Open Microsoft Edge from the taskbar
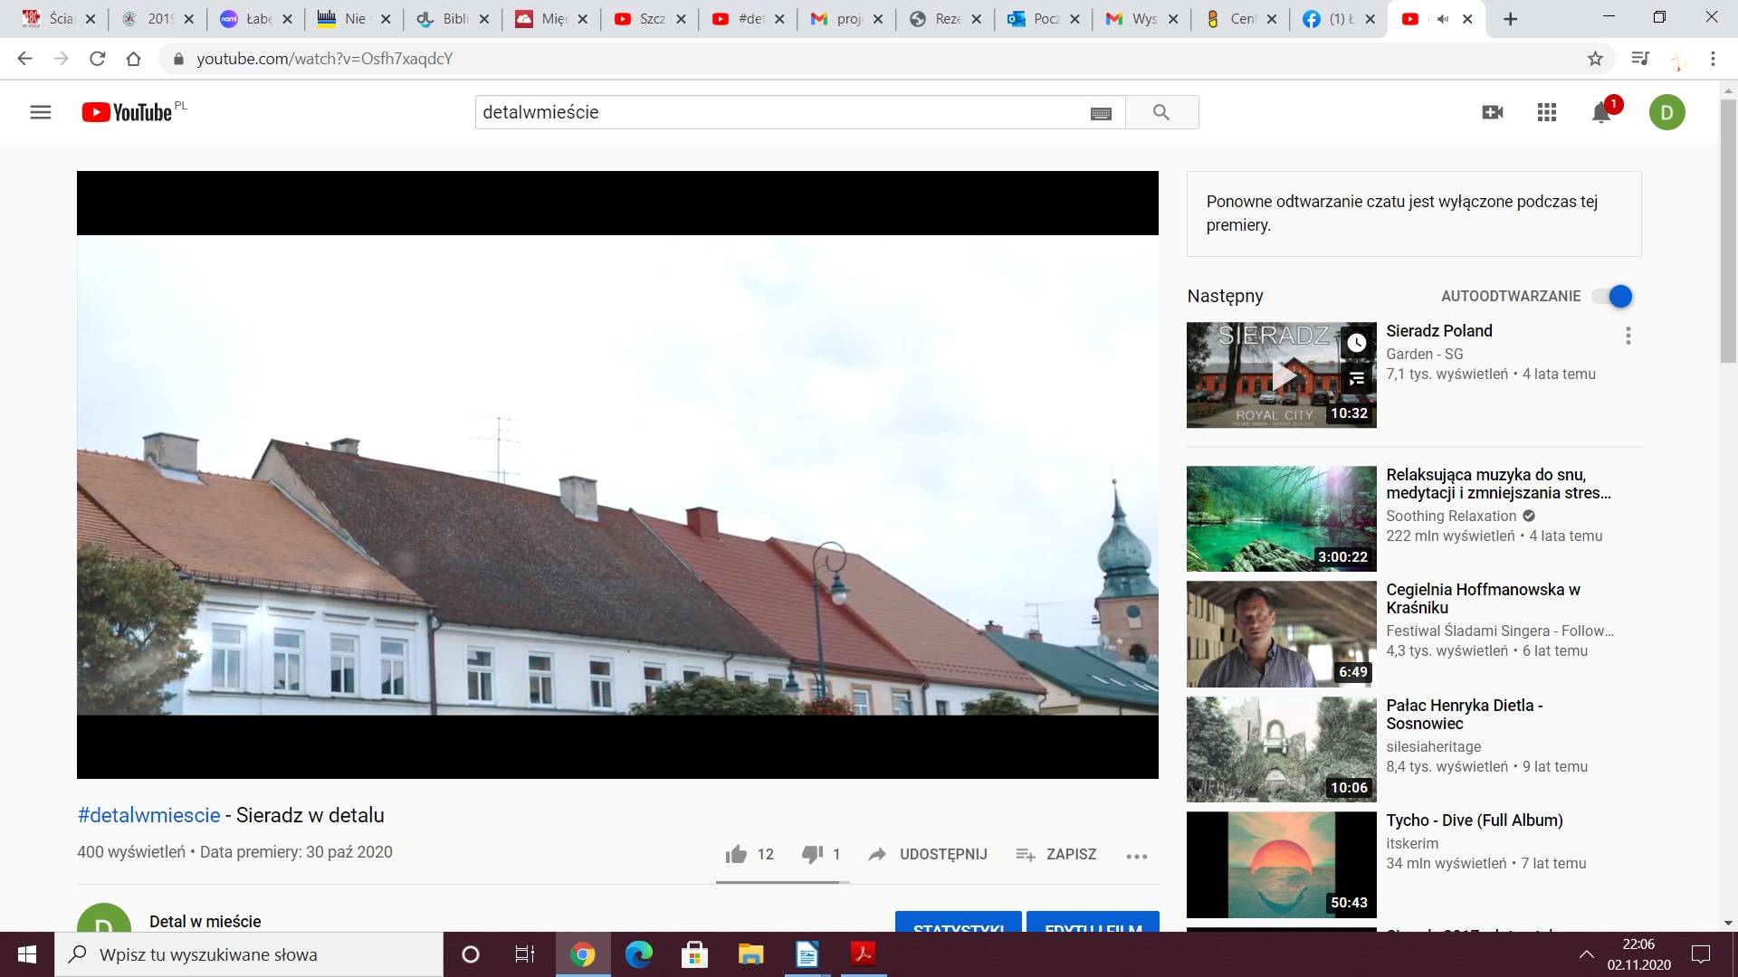Screen dimensions: 1738x977 638,954
